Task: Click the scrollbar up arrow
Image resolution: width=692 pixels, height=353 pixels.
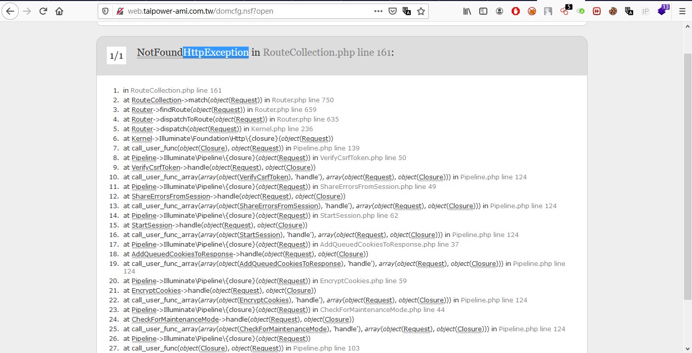Action: click(x=687, y=27)
